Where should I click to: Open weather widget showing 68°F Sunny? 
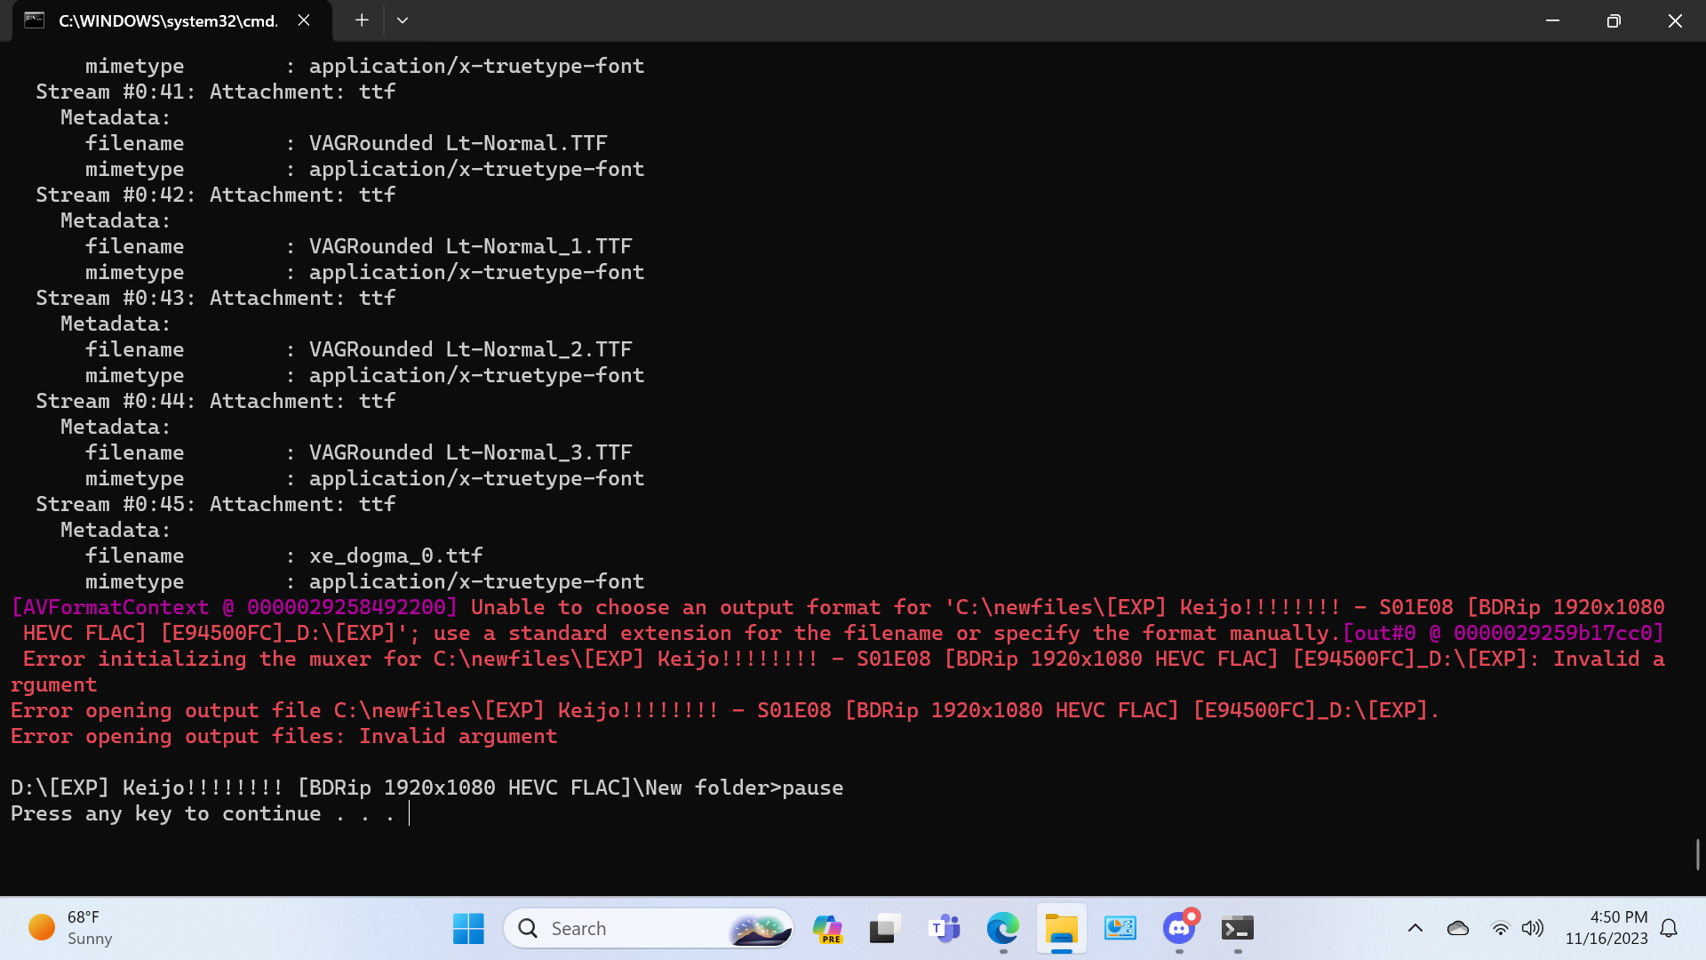coord(71,927)
